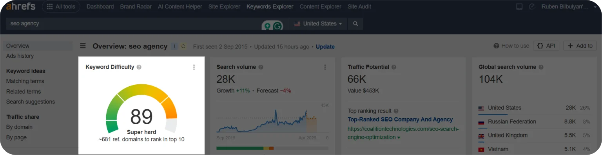
Task: Switch to Keywords Explorer
Action: pos(270,7)
